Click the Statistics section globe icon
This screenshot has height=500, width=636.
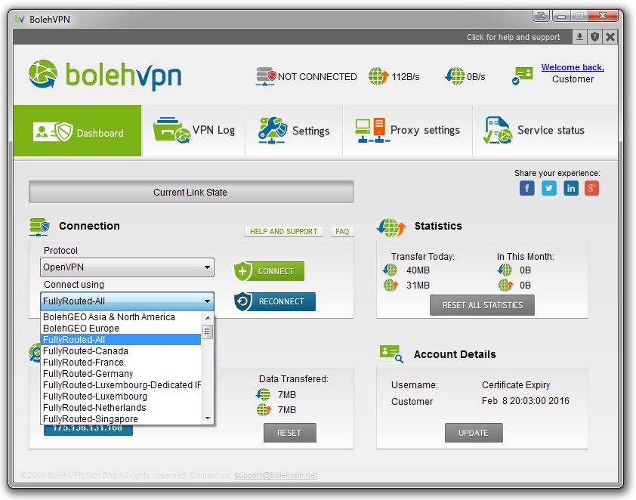click(x=391, y=227)
